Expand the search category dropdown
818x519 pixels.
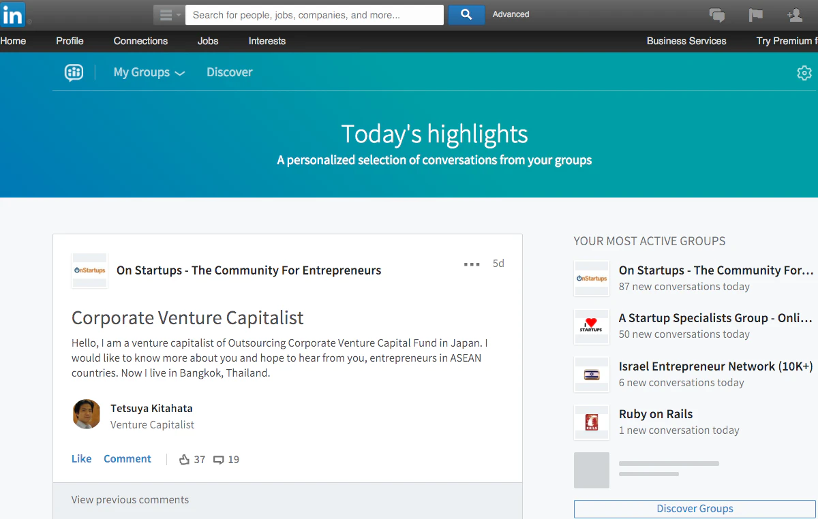(168, 15)
